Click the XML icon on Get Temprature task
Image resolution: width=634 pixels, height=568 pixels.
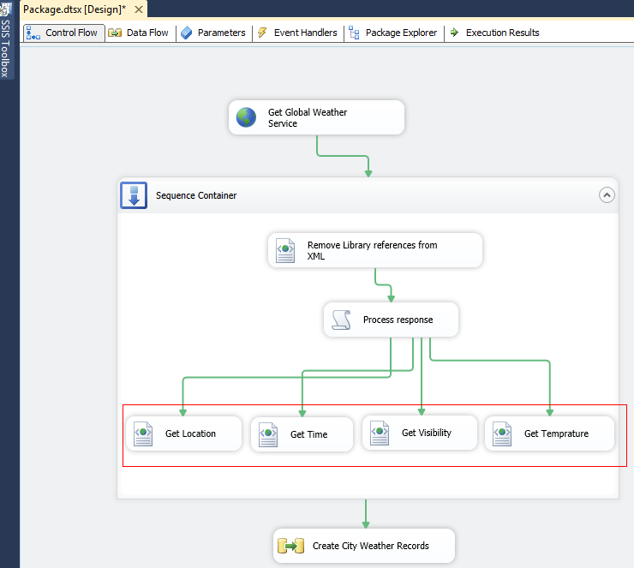[x=502, y=433]
